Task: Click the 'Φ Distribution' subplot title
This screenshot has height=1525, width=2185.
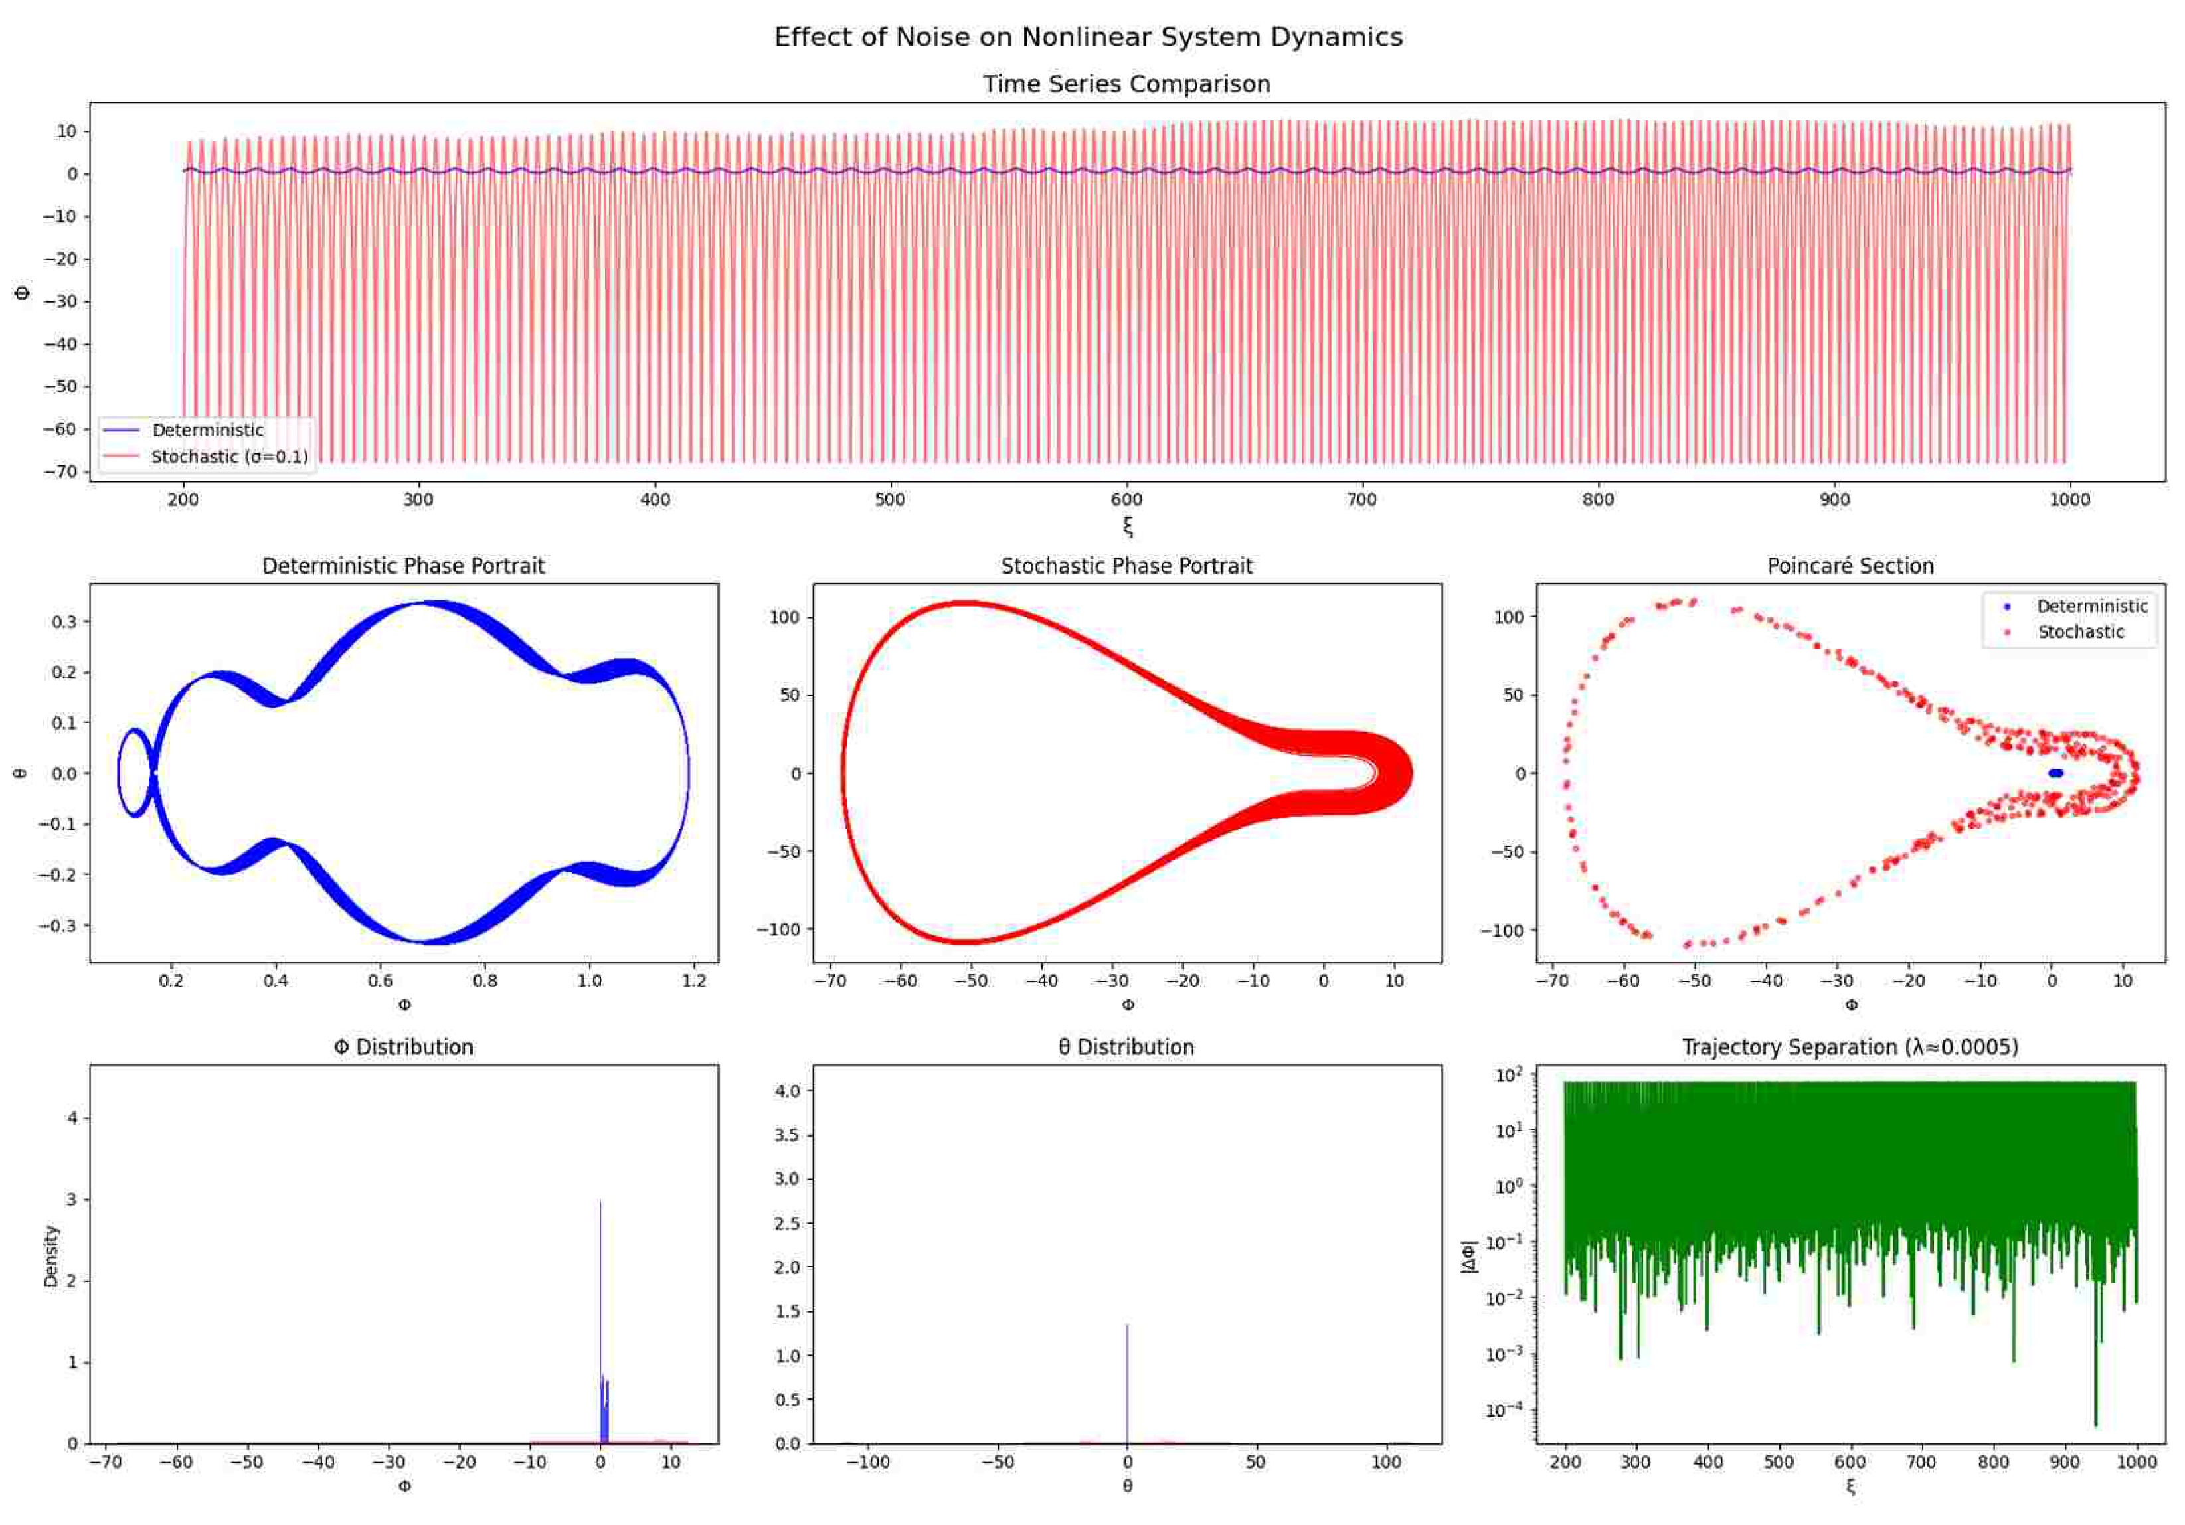Action: (404, 1048)
